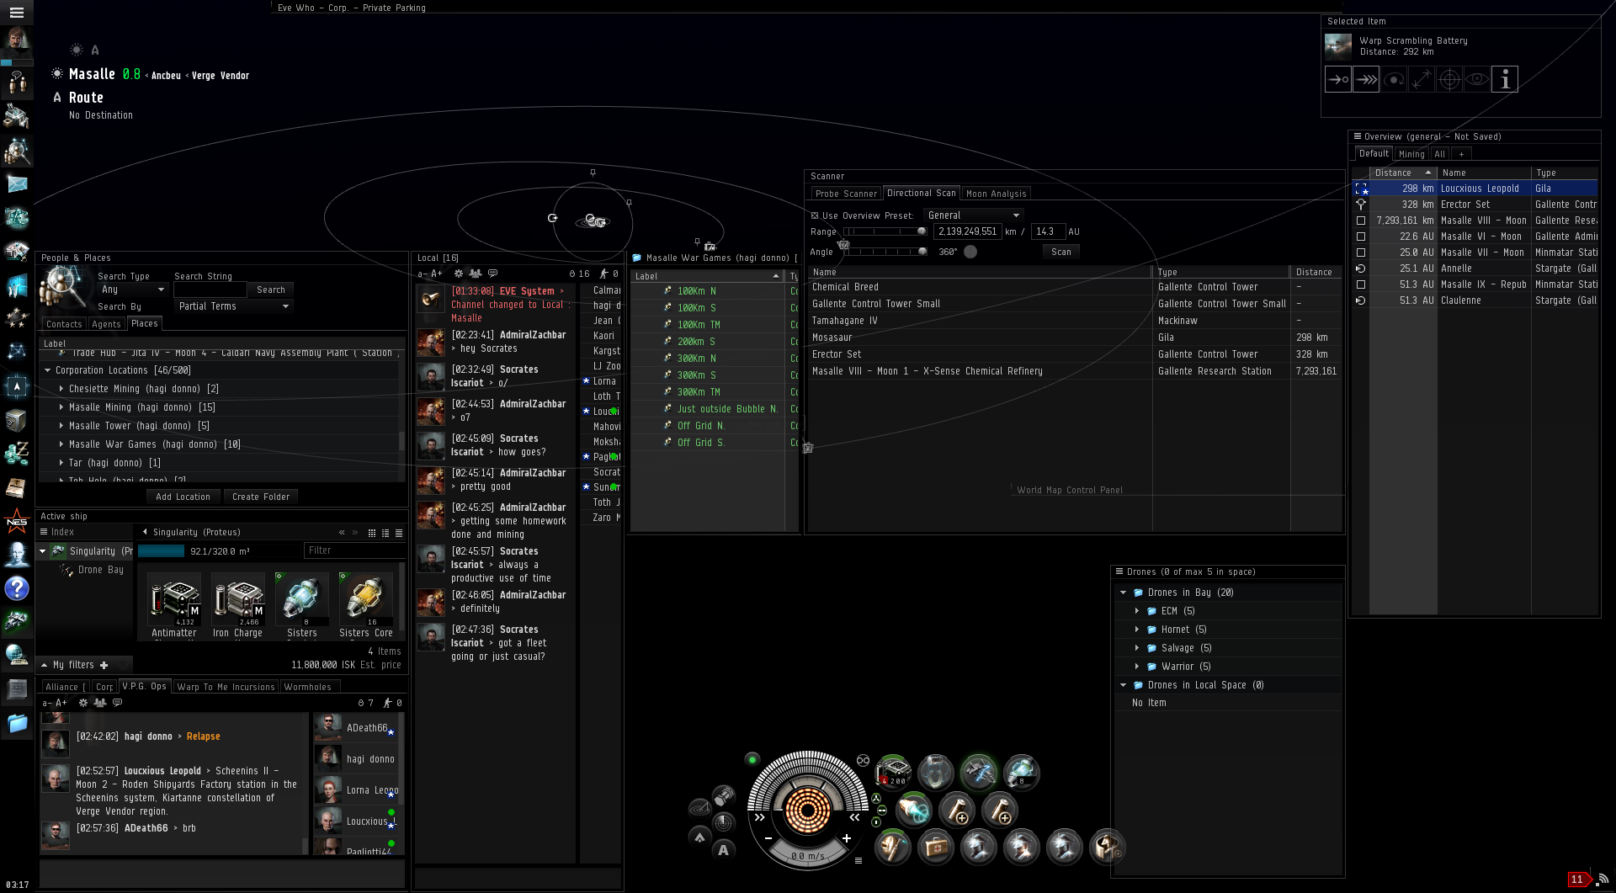Click the Search String input field
Image resolution: width=1616 pixels, height=893 pixels.
(210, 290)
